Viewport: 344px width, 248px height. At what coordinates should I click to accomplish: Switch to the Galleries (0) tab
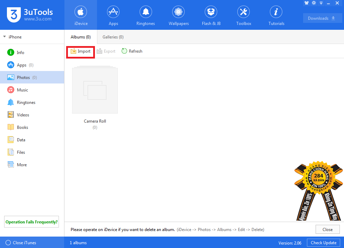point(113,37)
